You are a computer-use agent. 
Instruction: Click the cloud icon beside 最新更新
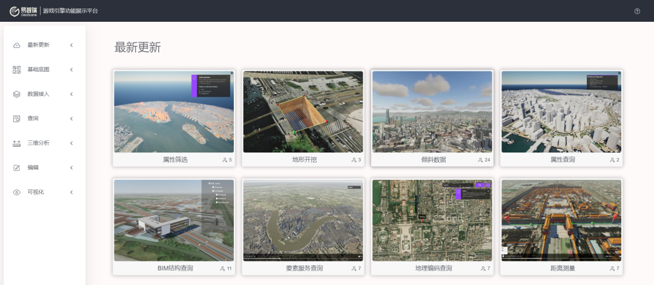tap(17, 45)
